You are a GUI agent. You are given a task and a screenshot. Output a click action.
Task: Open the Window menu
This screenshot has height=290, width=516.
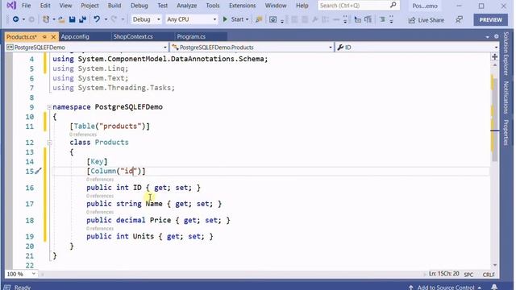coord(276,6)
